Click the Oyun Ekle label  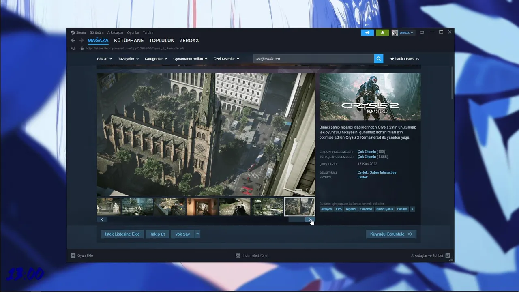[x=85, y=255]
